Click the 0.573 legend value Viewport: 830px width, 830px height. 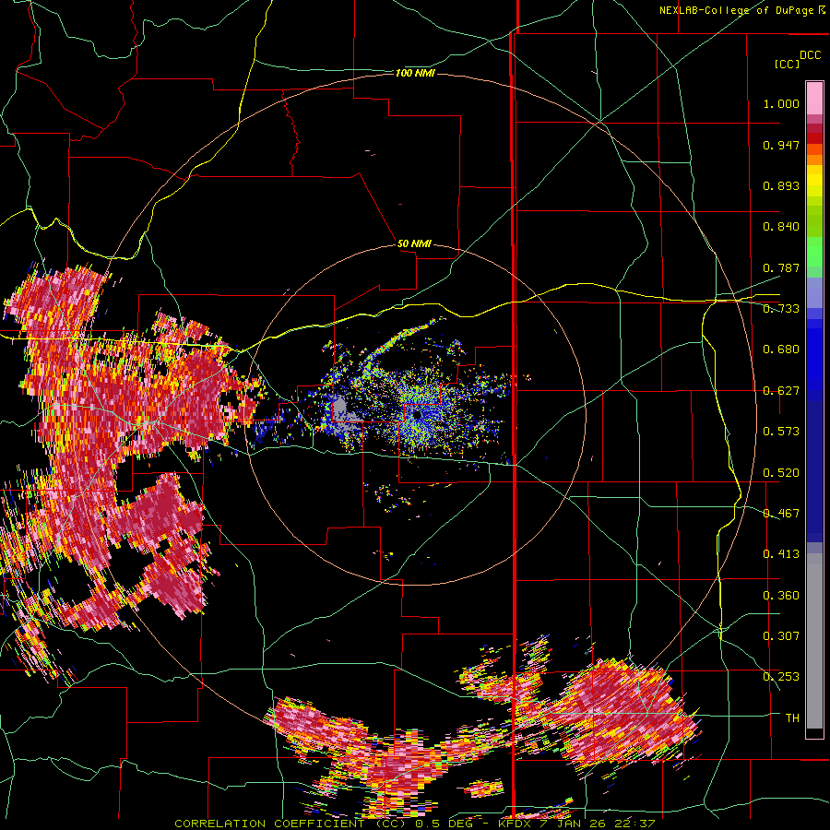[x=781, y=432]
